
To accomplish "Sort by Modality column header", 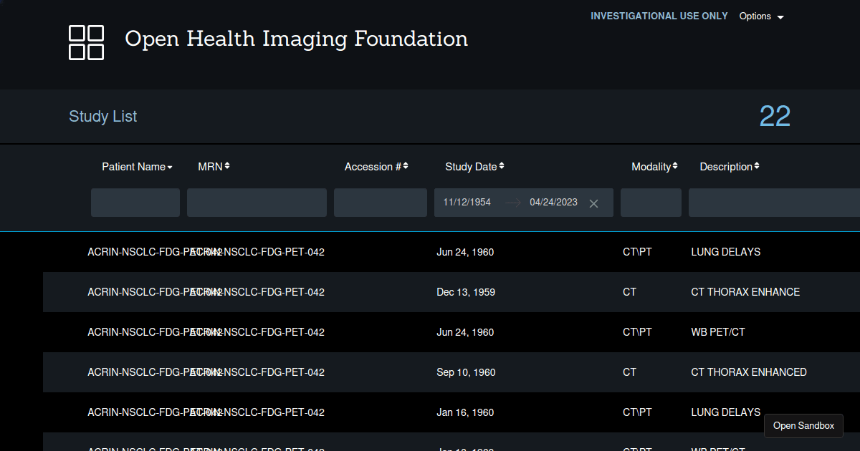I will coord(654,167).
